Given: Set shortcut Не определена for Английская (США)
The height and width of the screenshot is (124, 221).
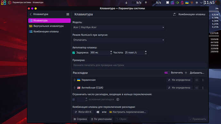Looking at the screenshot, I should 179,87.
